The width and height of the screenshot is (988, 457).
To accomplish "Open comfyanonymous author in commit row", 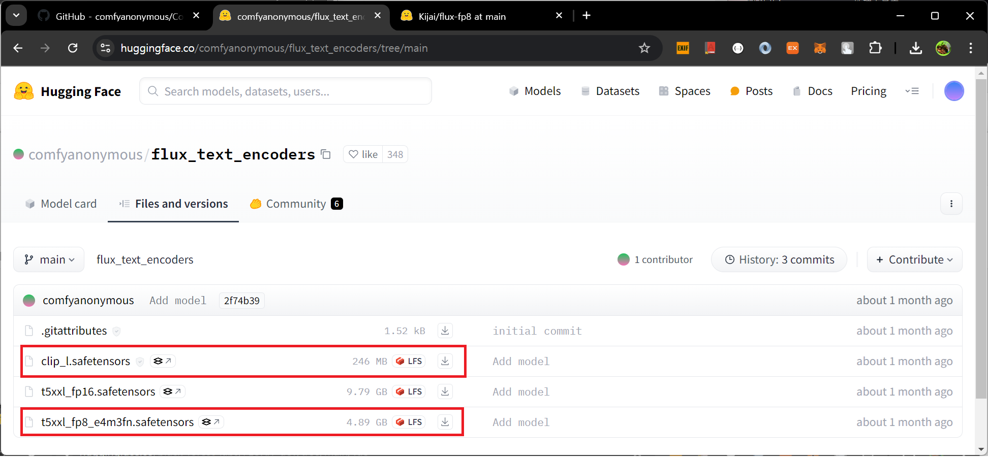I will coord(88,301).
